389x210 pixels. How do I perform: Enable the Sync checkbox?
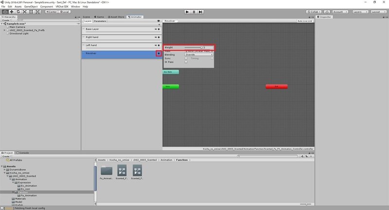coord(186,58)
